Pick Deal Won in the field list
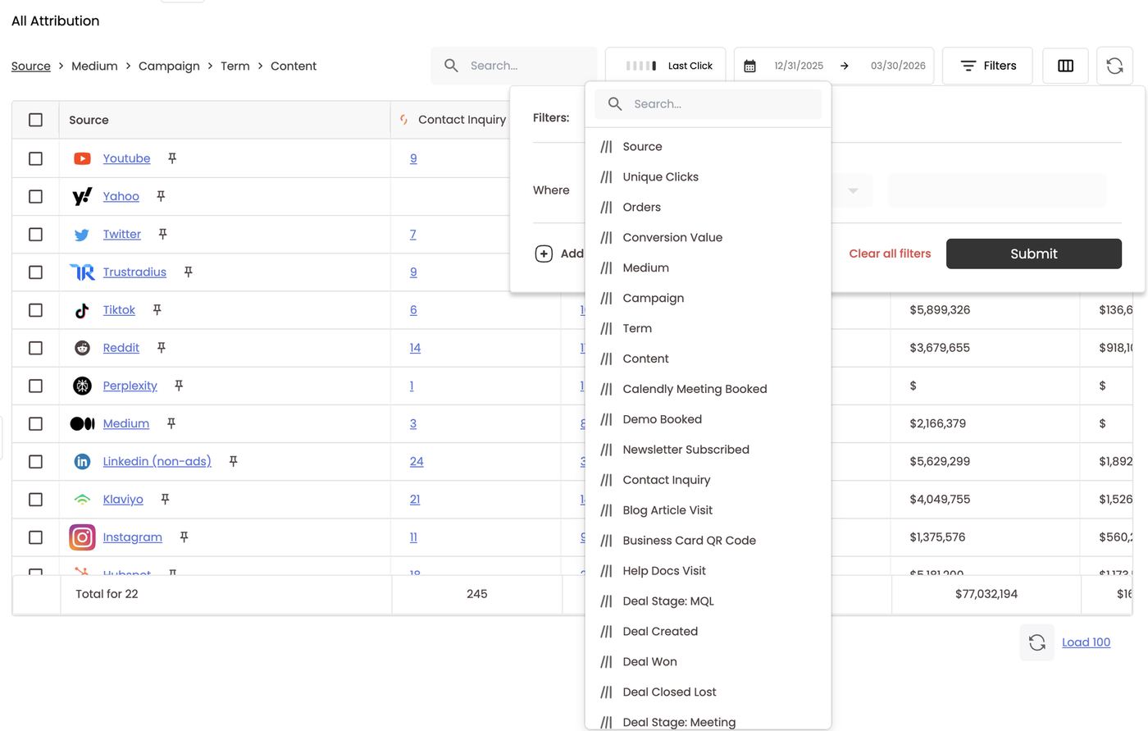This screenshot has height=731, width=1148. (x=708, y=661)
